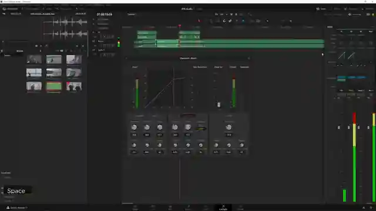Open the Sound Library panel
The height and width of the screenshot is (211, 376).
(64, 9)
